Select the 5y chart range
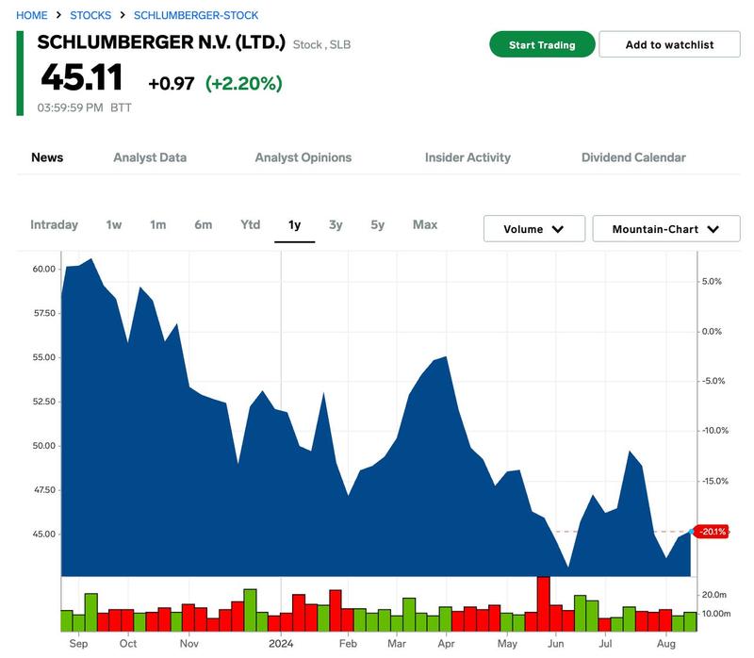 [378, 224]
